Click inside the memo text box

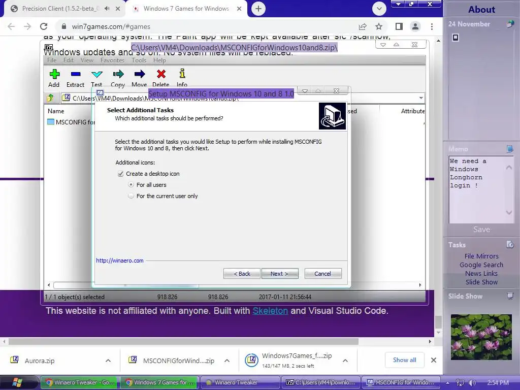[x=477, y=189]
